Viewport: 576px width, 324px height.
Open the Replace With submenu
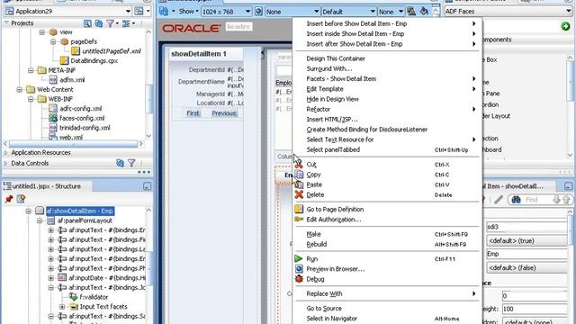387,293
